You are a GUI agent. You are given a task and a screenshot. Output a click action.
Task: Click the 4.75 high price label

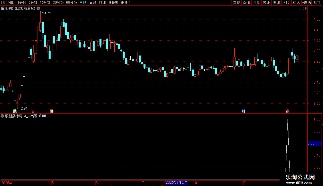tap(47, 13)
